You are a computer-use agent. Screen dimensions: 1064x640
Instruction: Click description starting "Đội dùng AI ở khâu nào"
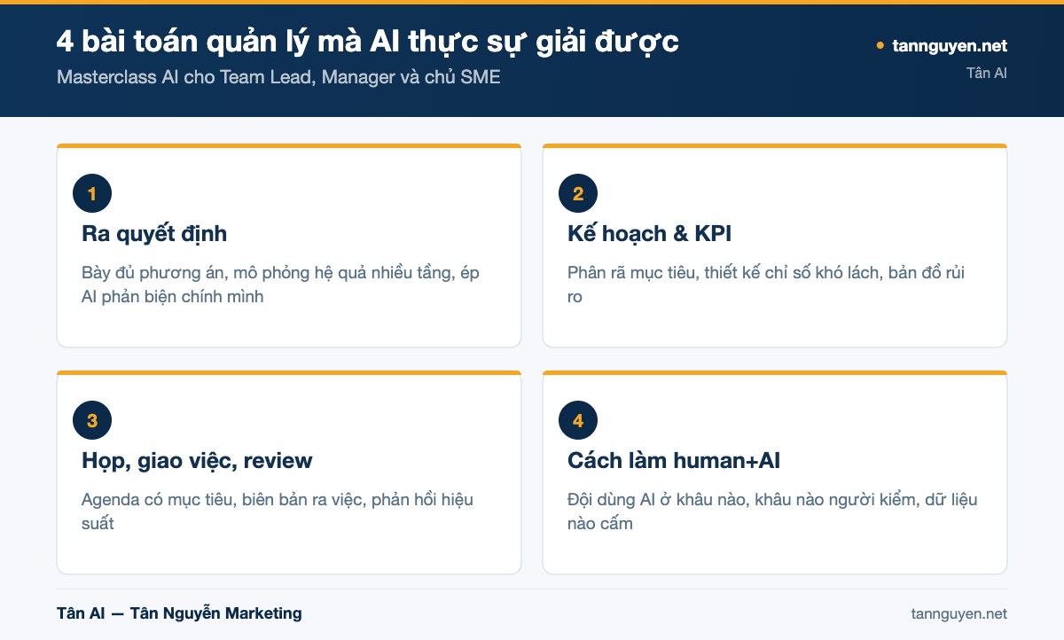[772, 511]
